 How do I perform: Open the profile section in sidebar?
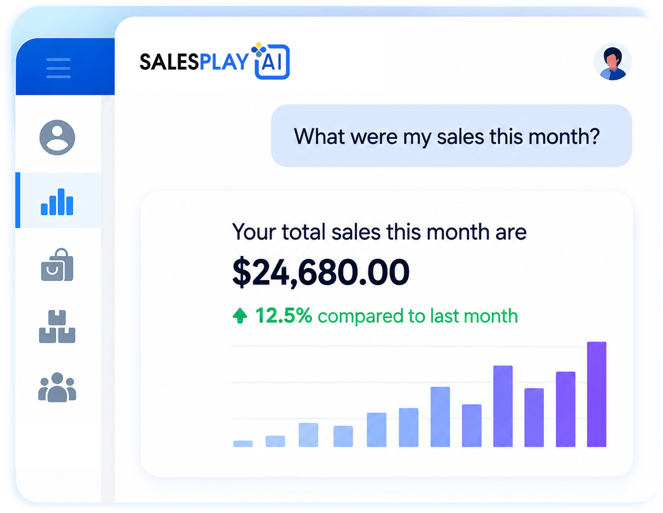[x=57, y=137]
